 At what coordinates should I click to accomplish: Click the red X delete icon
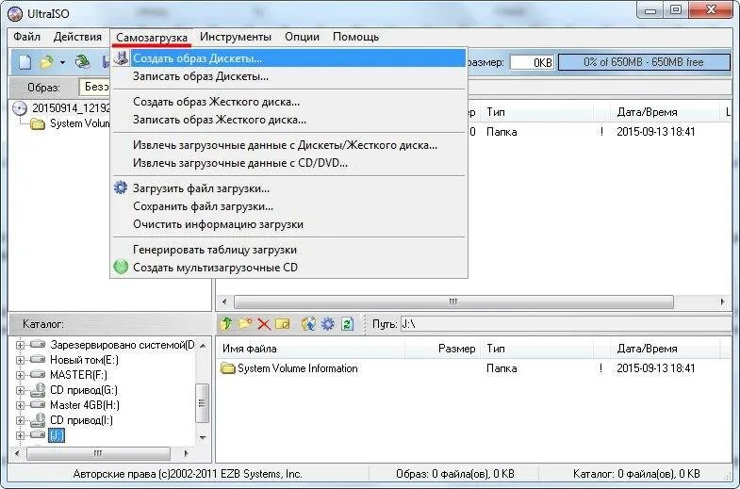[264, 324]
